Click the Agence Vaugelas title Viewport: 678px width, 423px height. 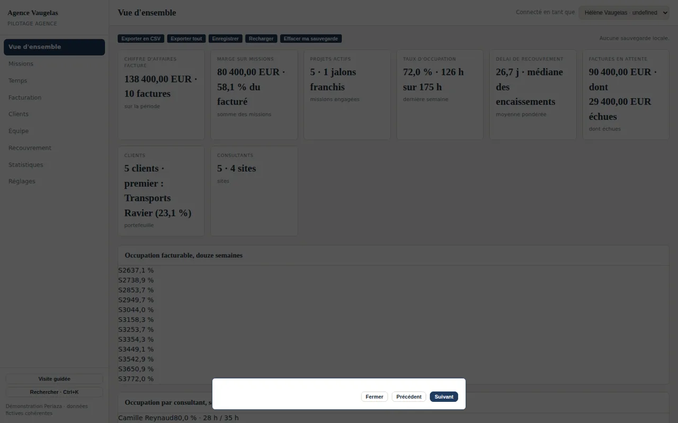point(33,13)
